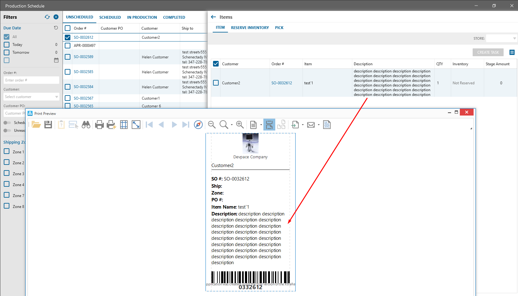Image resolution: width=518 pixels, height=296 pixels.
Task: Open the Select customer dropdown
Action: point(31,97)
